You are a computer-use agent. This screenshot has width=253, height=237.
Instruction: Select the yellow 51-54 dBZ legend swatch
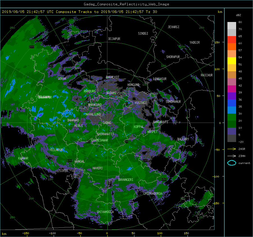pyautogui.click(x=232, y=61)
